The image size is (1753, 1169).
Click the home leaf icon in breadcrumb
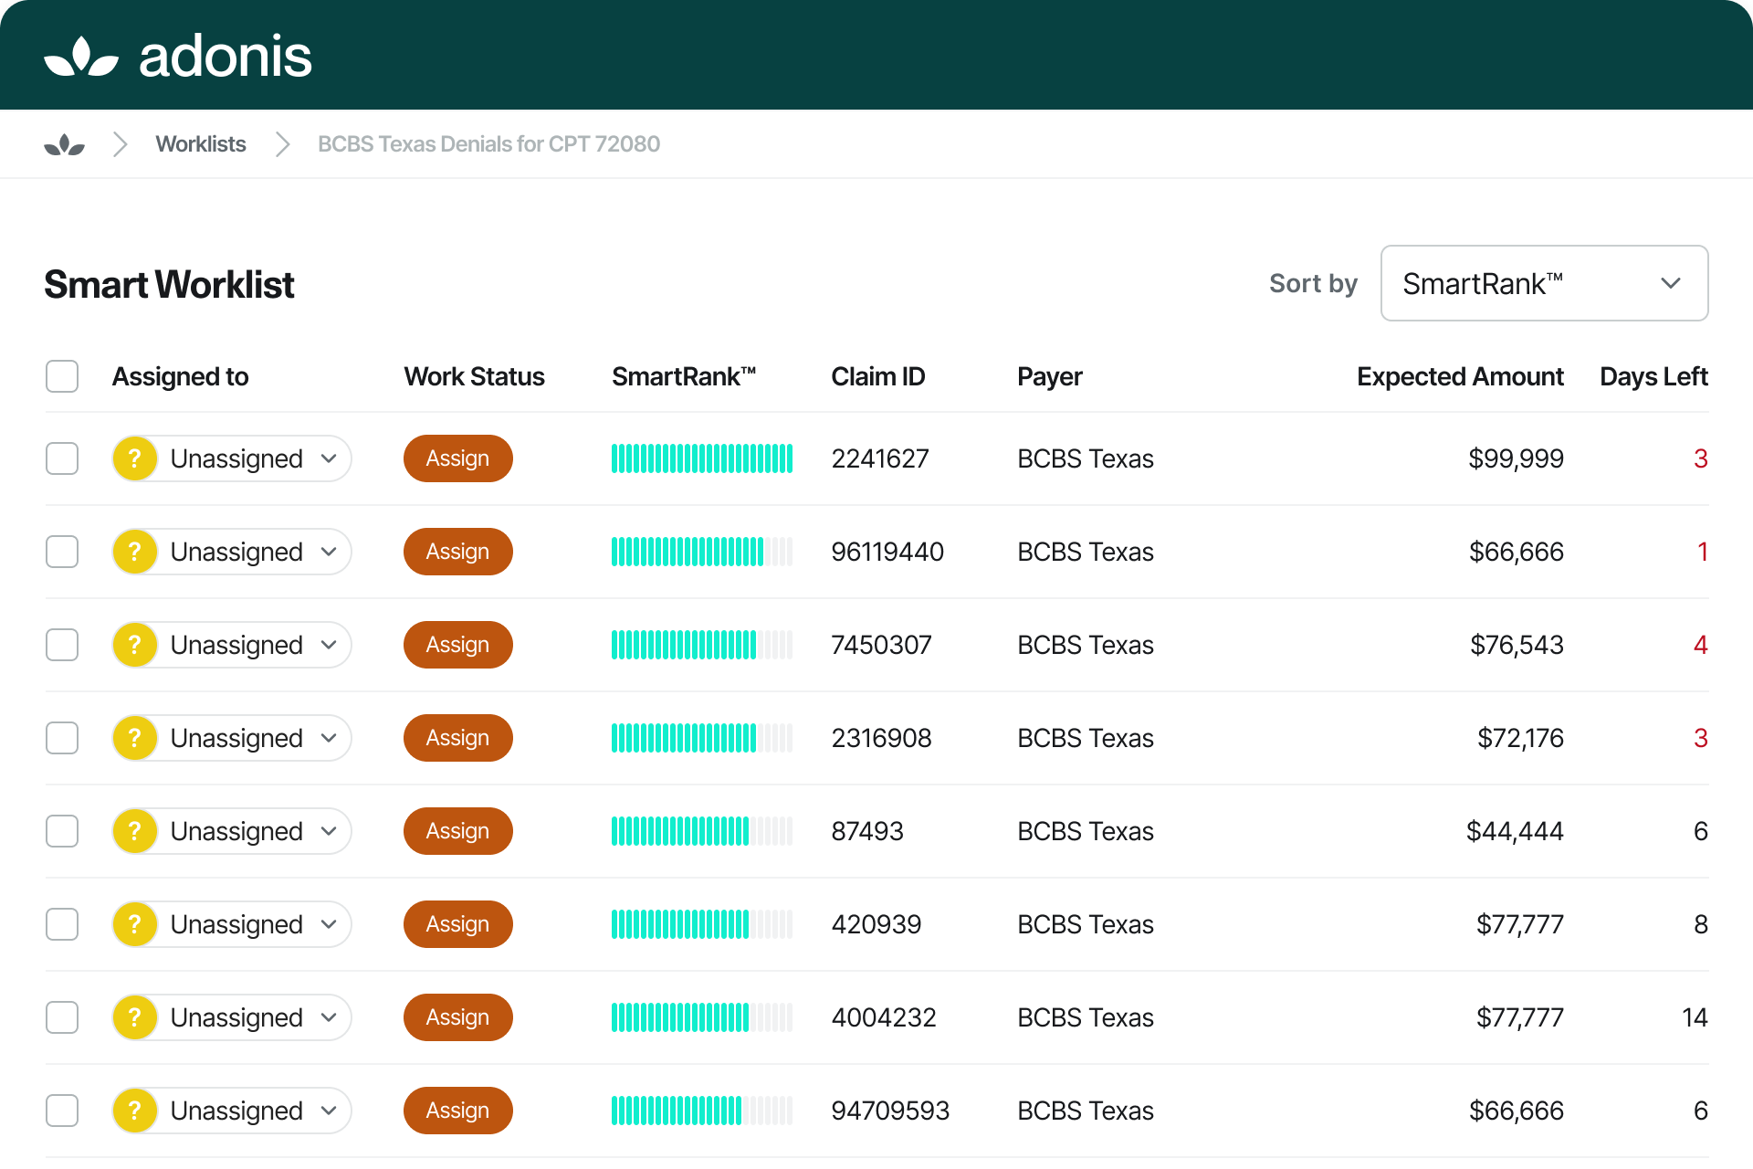tap(64, 144)
